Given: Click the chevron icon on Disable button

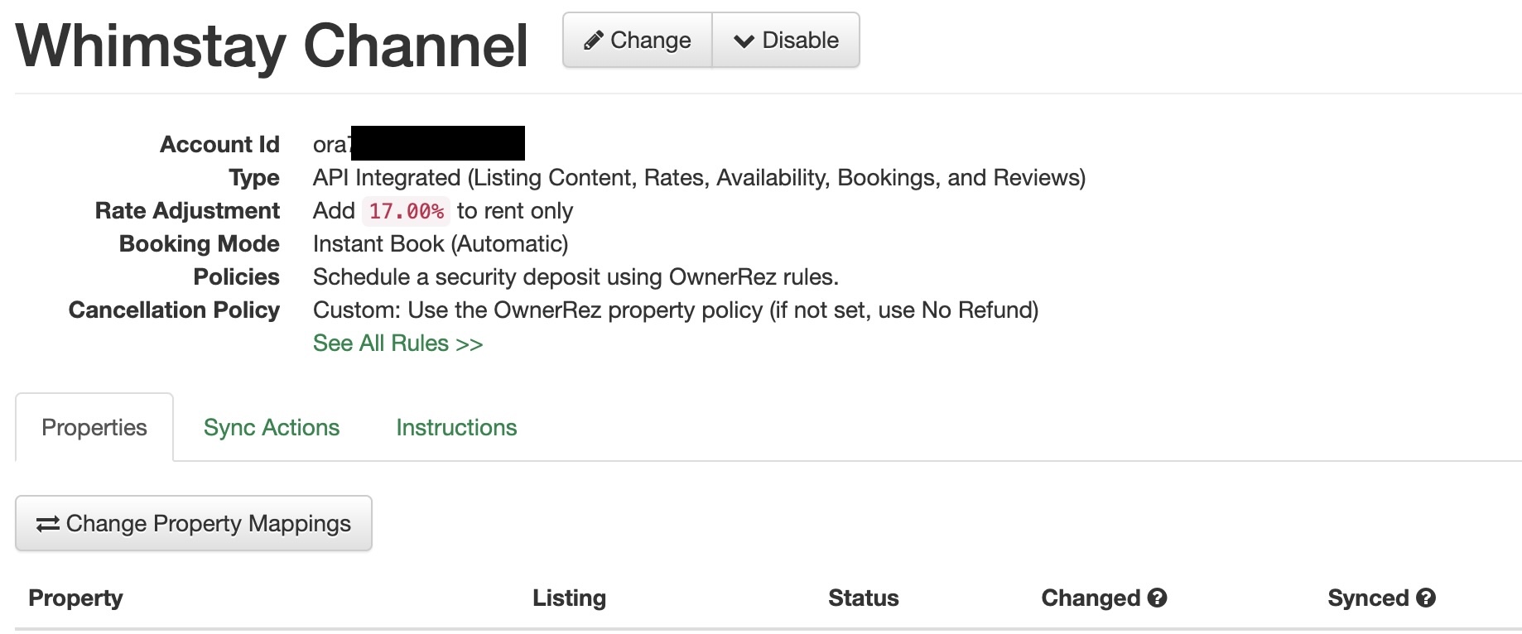Looking at the screenshot, I should [x=744, y=41].
